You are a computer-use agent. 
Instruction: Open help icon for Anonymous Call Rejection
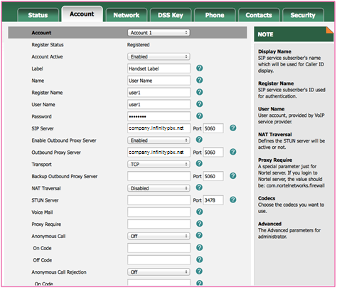(x=199, y=271)
